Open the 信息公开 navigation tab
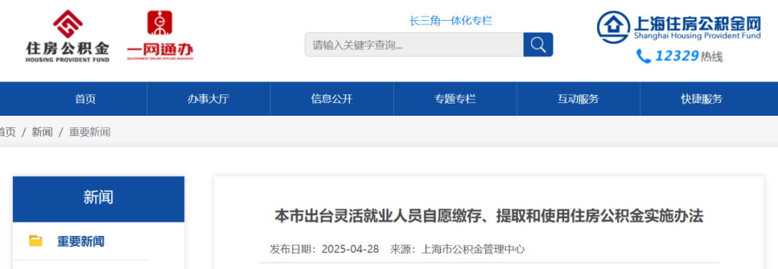Screen dimensions: 778x269 pos(332,99)
